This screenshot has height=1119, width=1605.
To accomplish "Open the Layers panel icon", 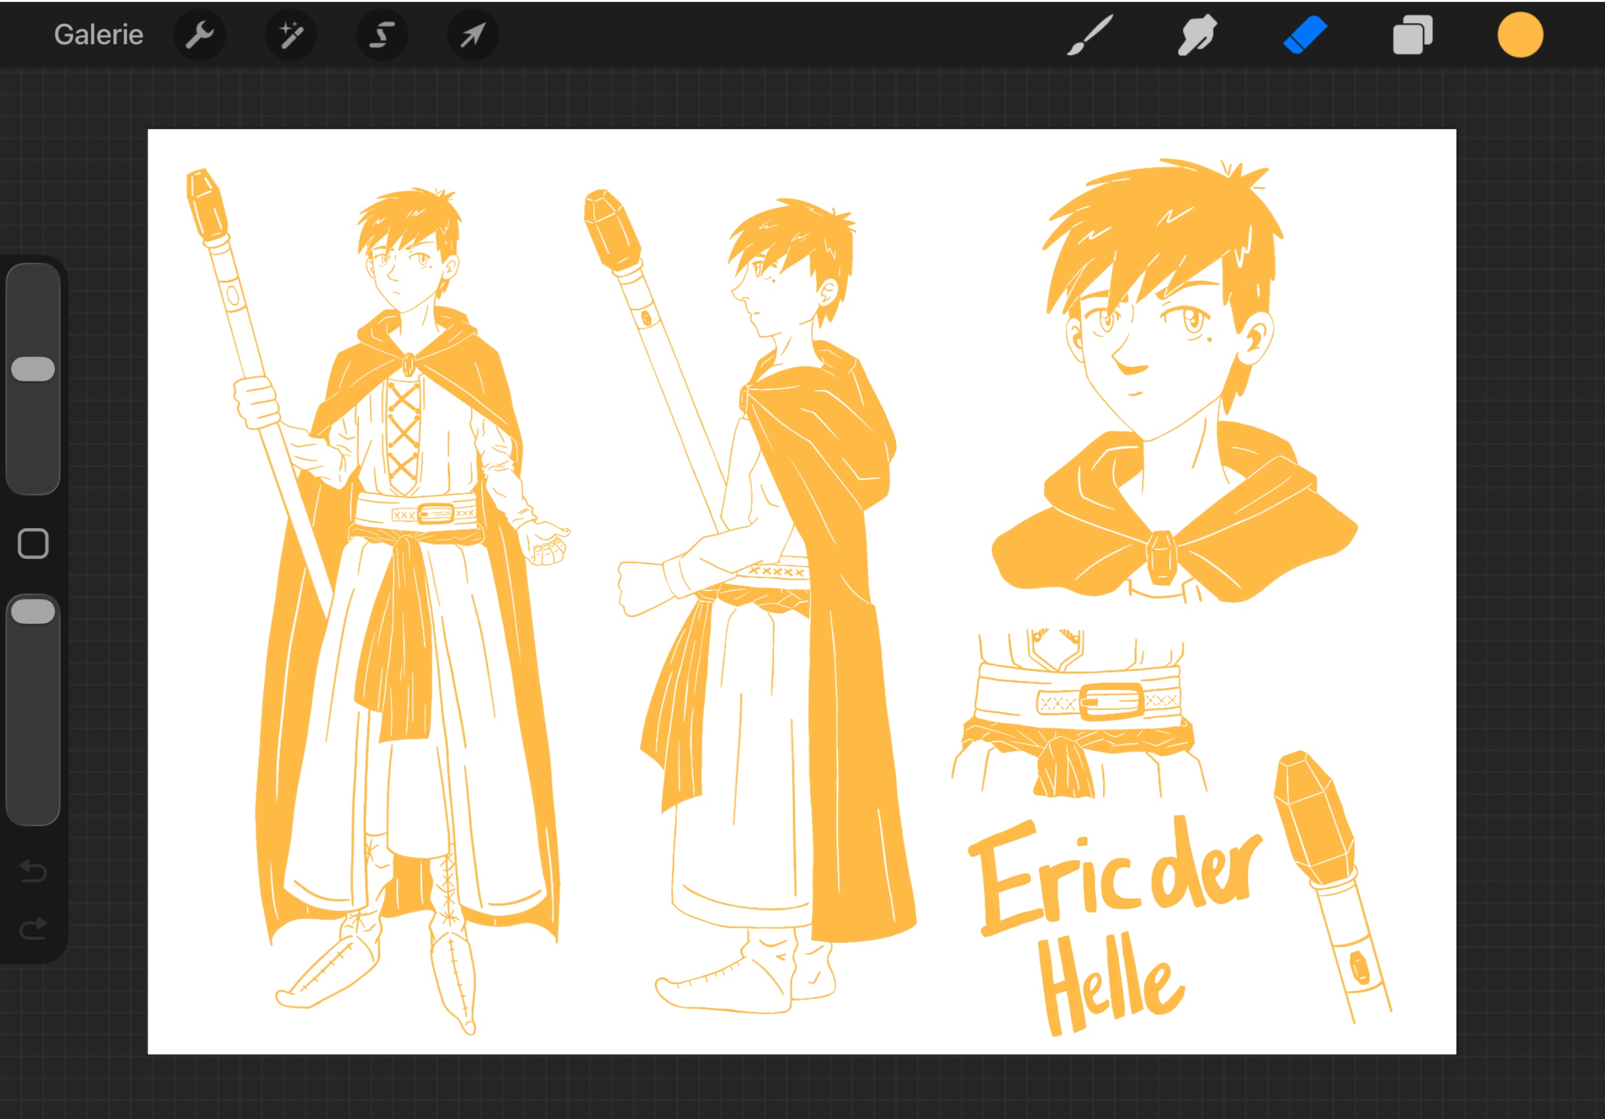I will coord(1412,35).
